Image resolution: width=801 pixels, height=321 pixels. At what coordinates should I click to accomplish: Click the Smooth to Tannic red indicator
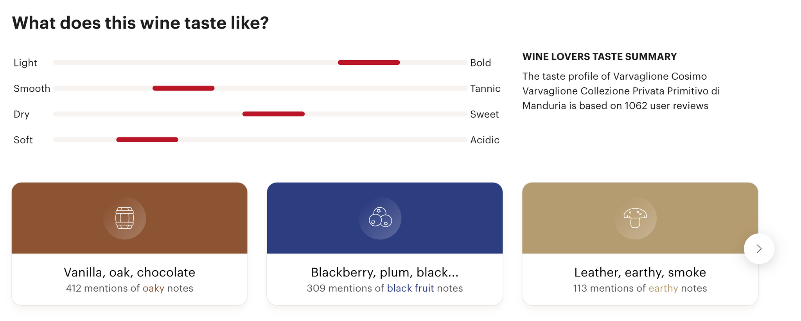(183, 88)
